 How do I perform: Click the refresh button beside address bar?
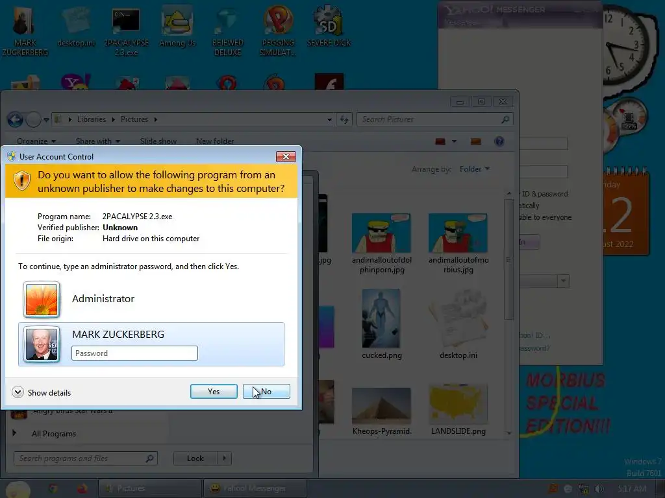click(344, 120)
